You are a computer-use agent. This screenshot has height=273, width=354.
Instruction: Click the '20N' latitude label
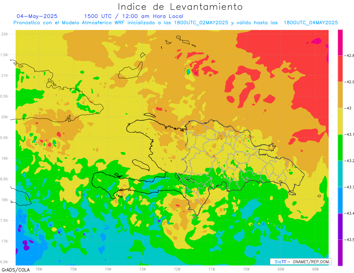[x=4, y=117]
